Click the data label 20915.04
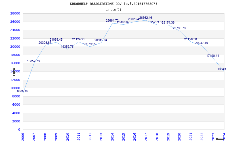 tap(101, 40)
